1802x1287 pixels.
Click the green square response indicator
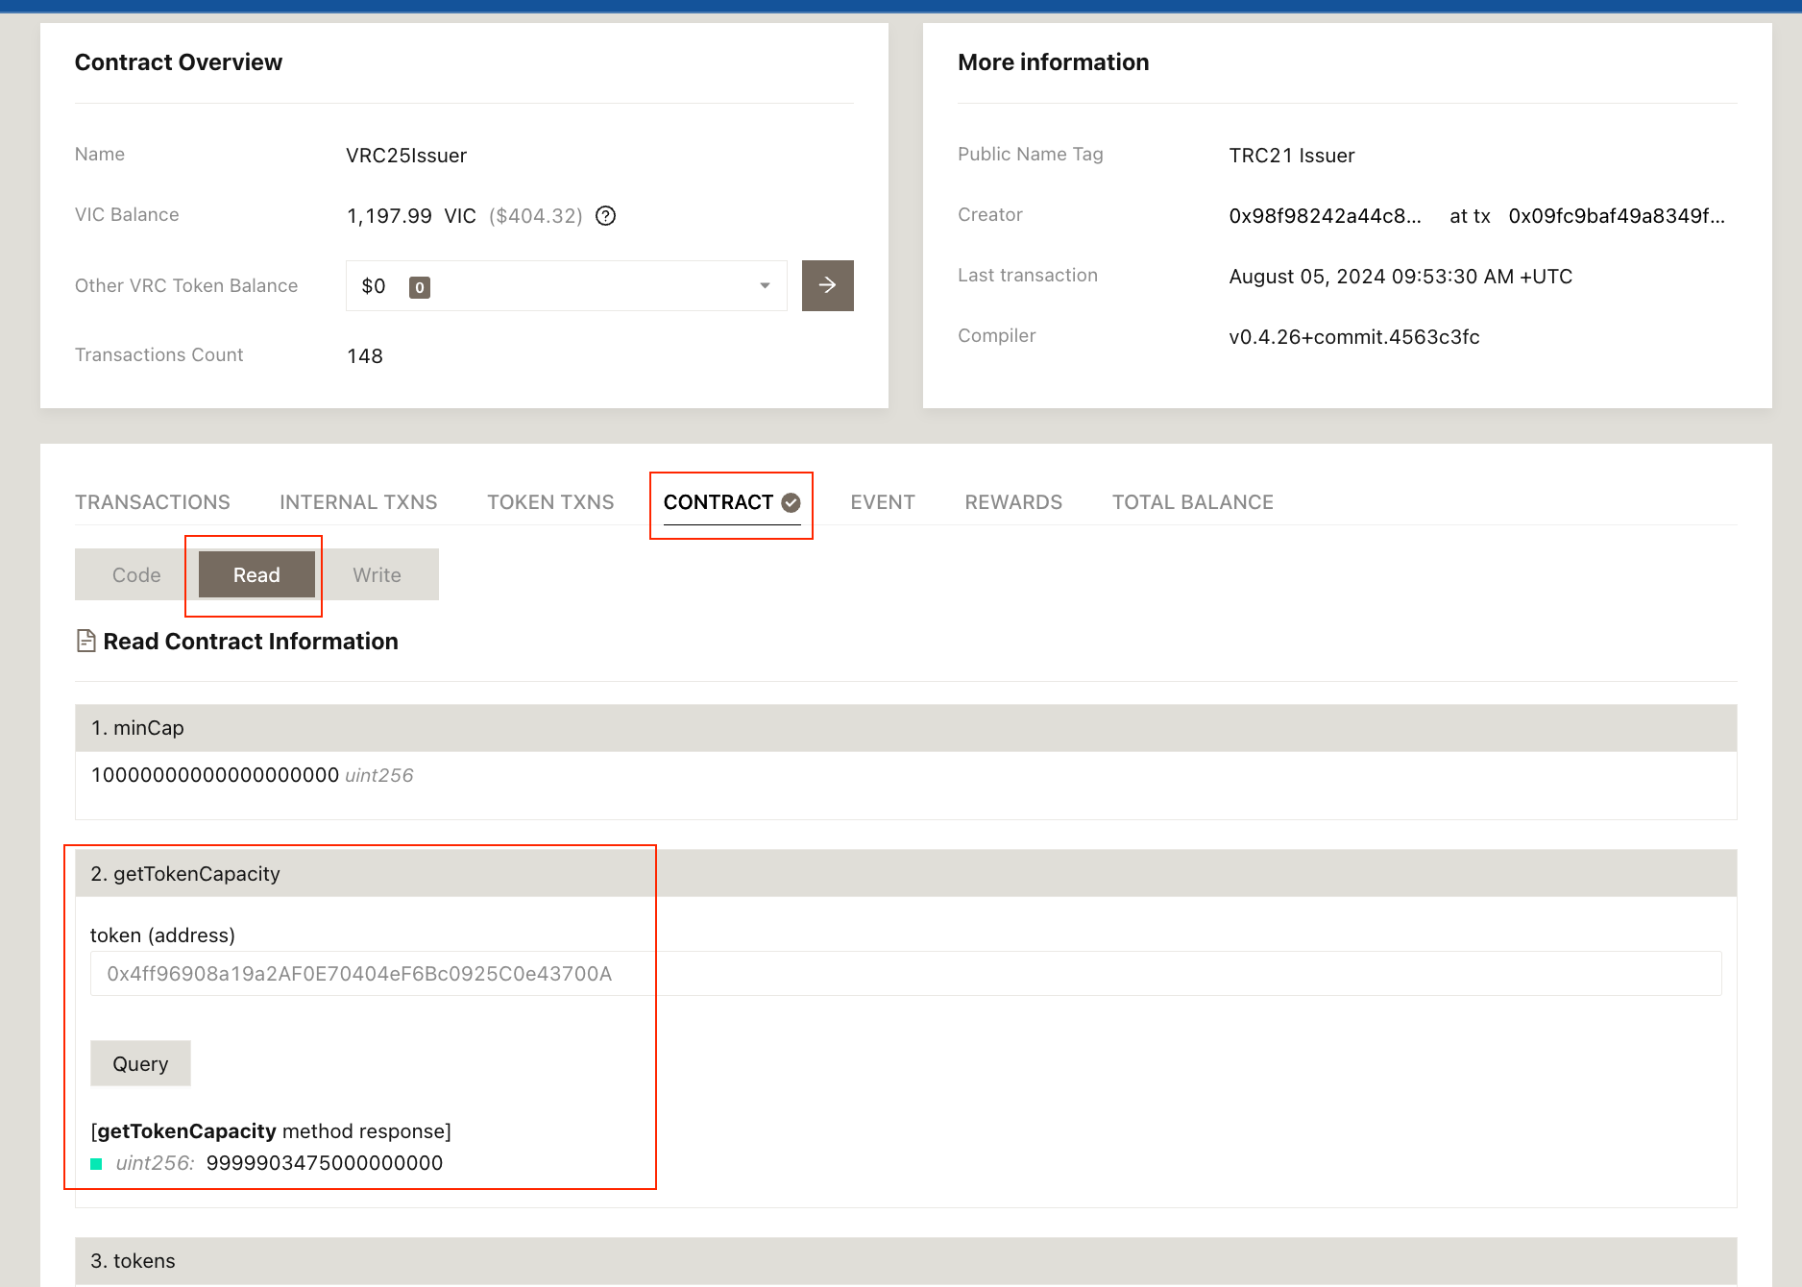(96, 1164)
